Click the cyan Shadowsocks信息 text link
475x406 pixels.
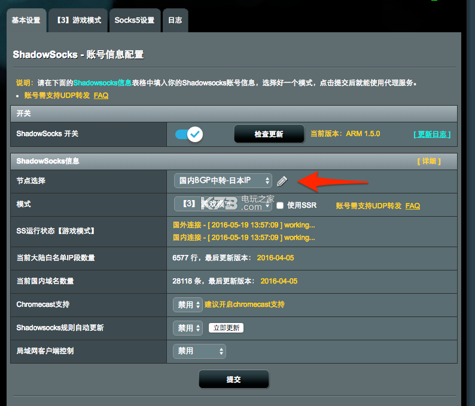pos(102,83)
